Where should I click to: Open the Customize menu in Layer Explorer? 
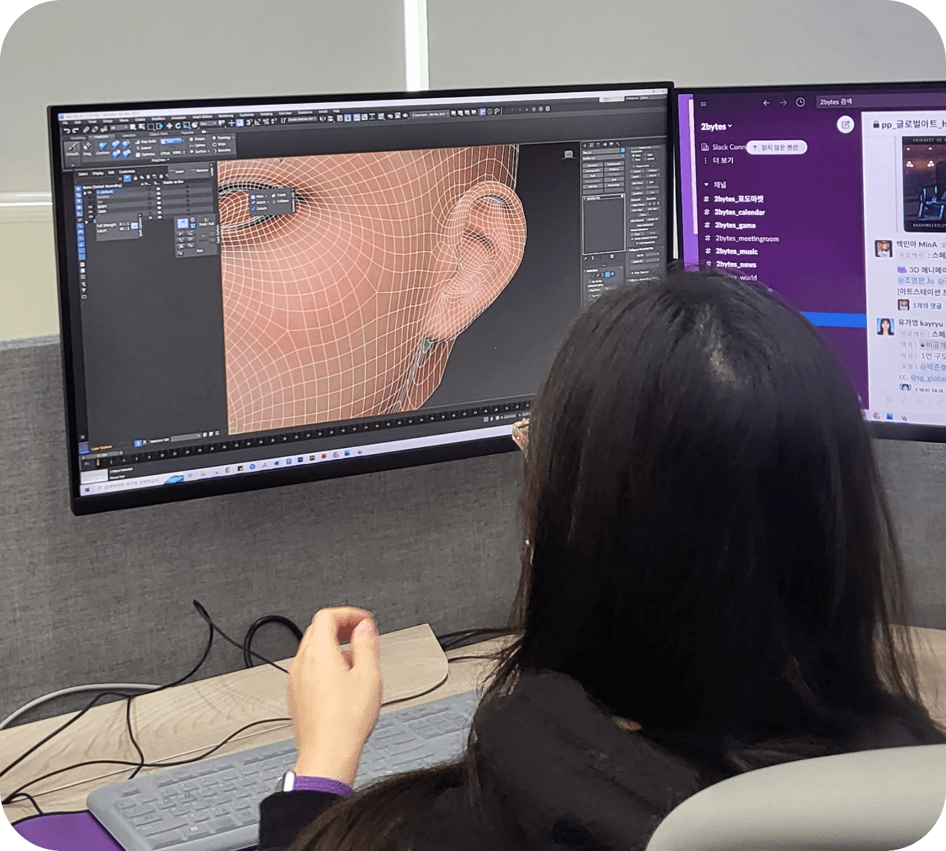[x=127, y=172]
